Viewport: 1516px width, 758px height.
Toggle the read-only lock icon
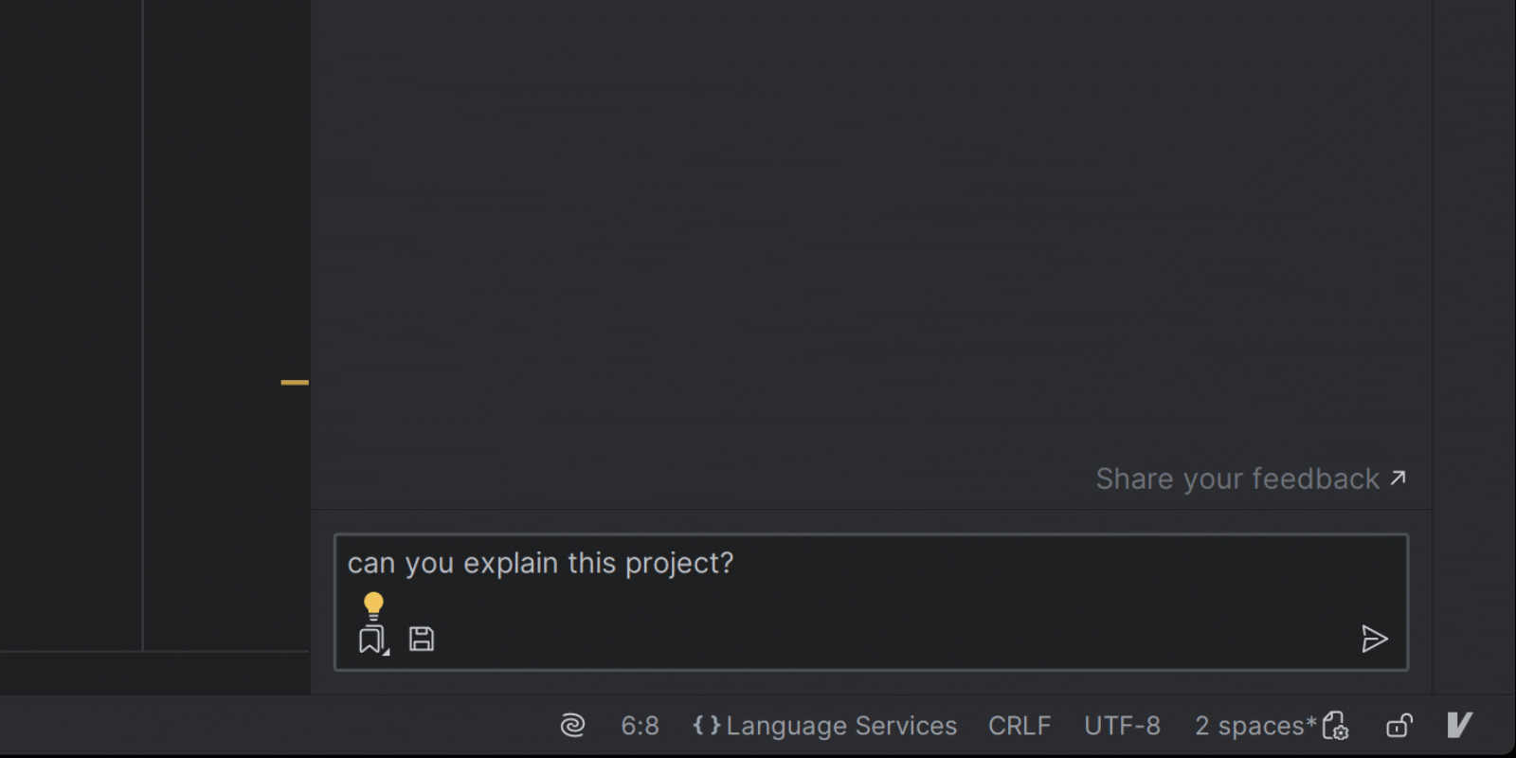point(1399,726)
